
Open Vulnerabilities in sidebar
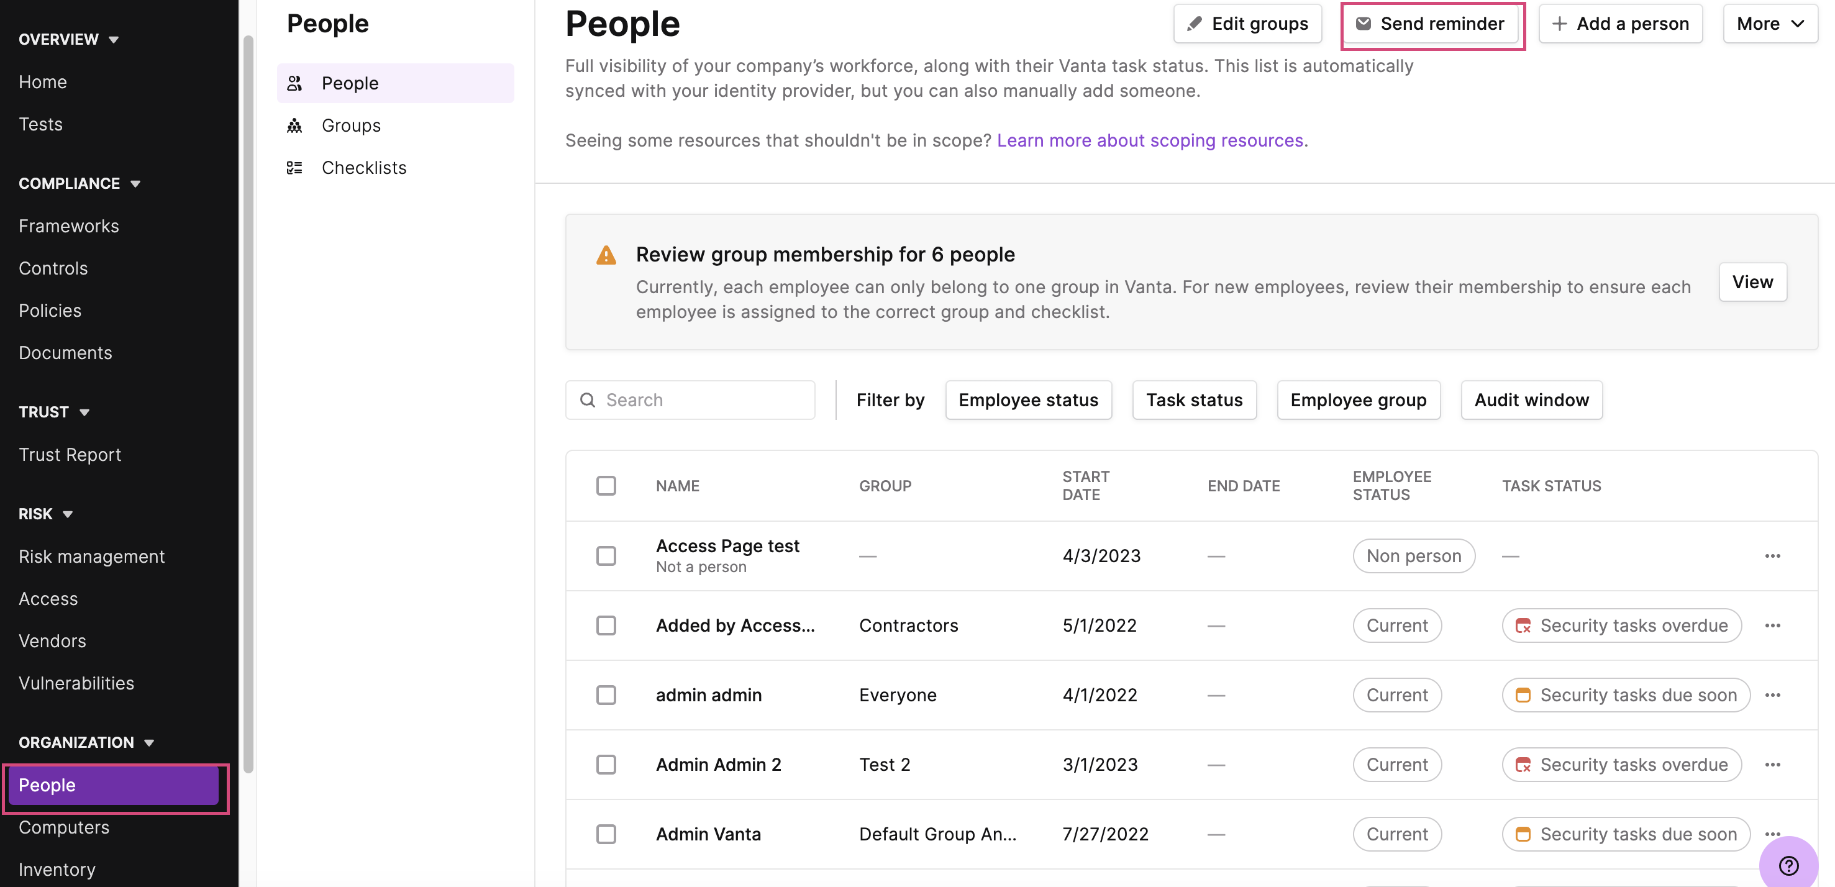click(76, 684)
